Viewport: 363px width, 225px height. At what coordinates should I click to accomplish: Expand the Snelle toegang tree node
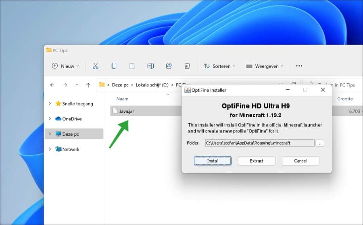click(50, 103)
